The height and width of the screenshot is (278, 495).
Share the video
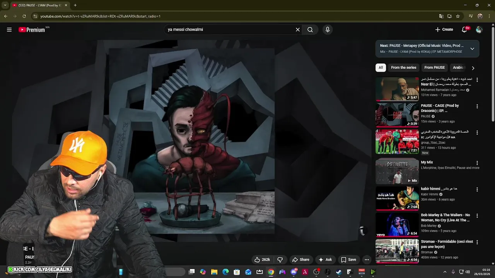click(300, 259)
